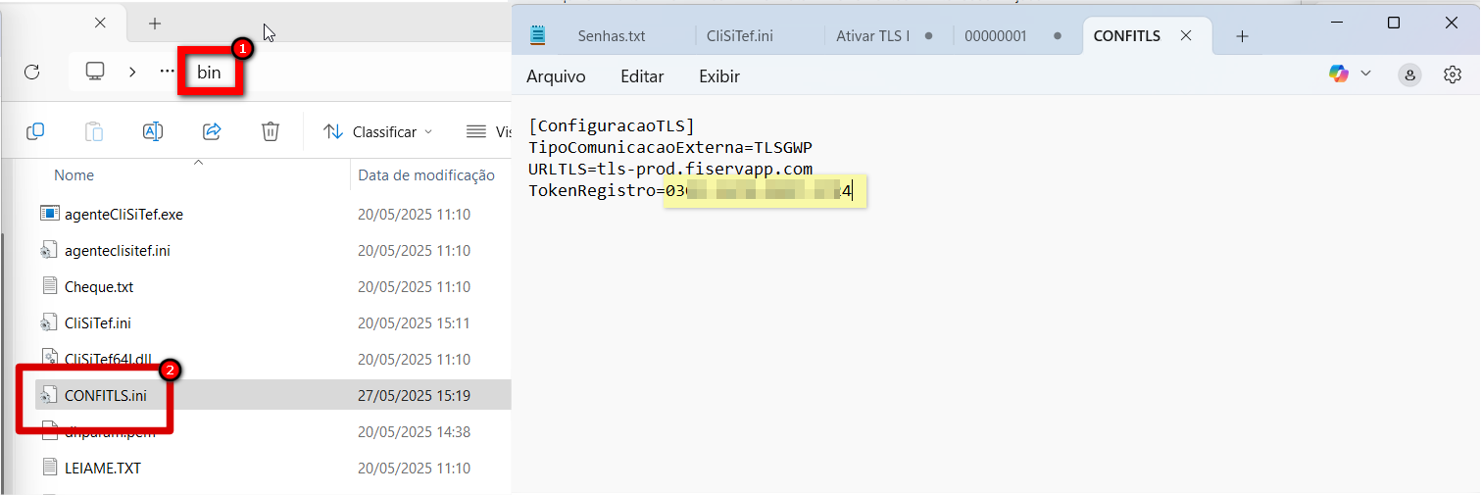Switch to the Senhas.txt tab
The width and height of the screenshot is (1481, 495).
pos(612,36)
